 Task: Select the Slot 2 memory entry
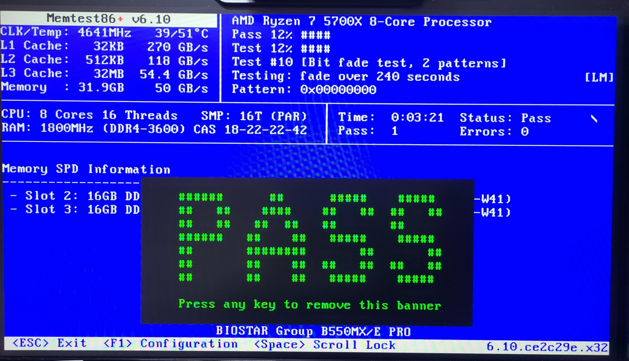[x=75, y=196]
